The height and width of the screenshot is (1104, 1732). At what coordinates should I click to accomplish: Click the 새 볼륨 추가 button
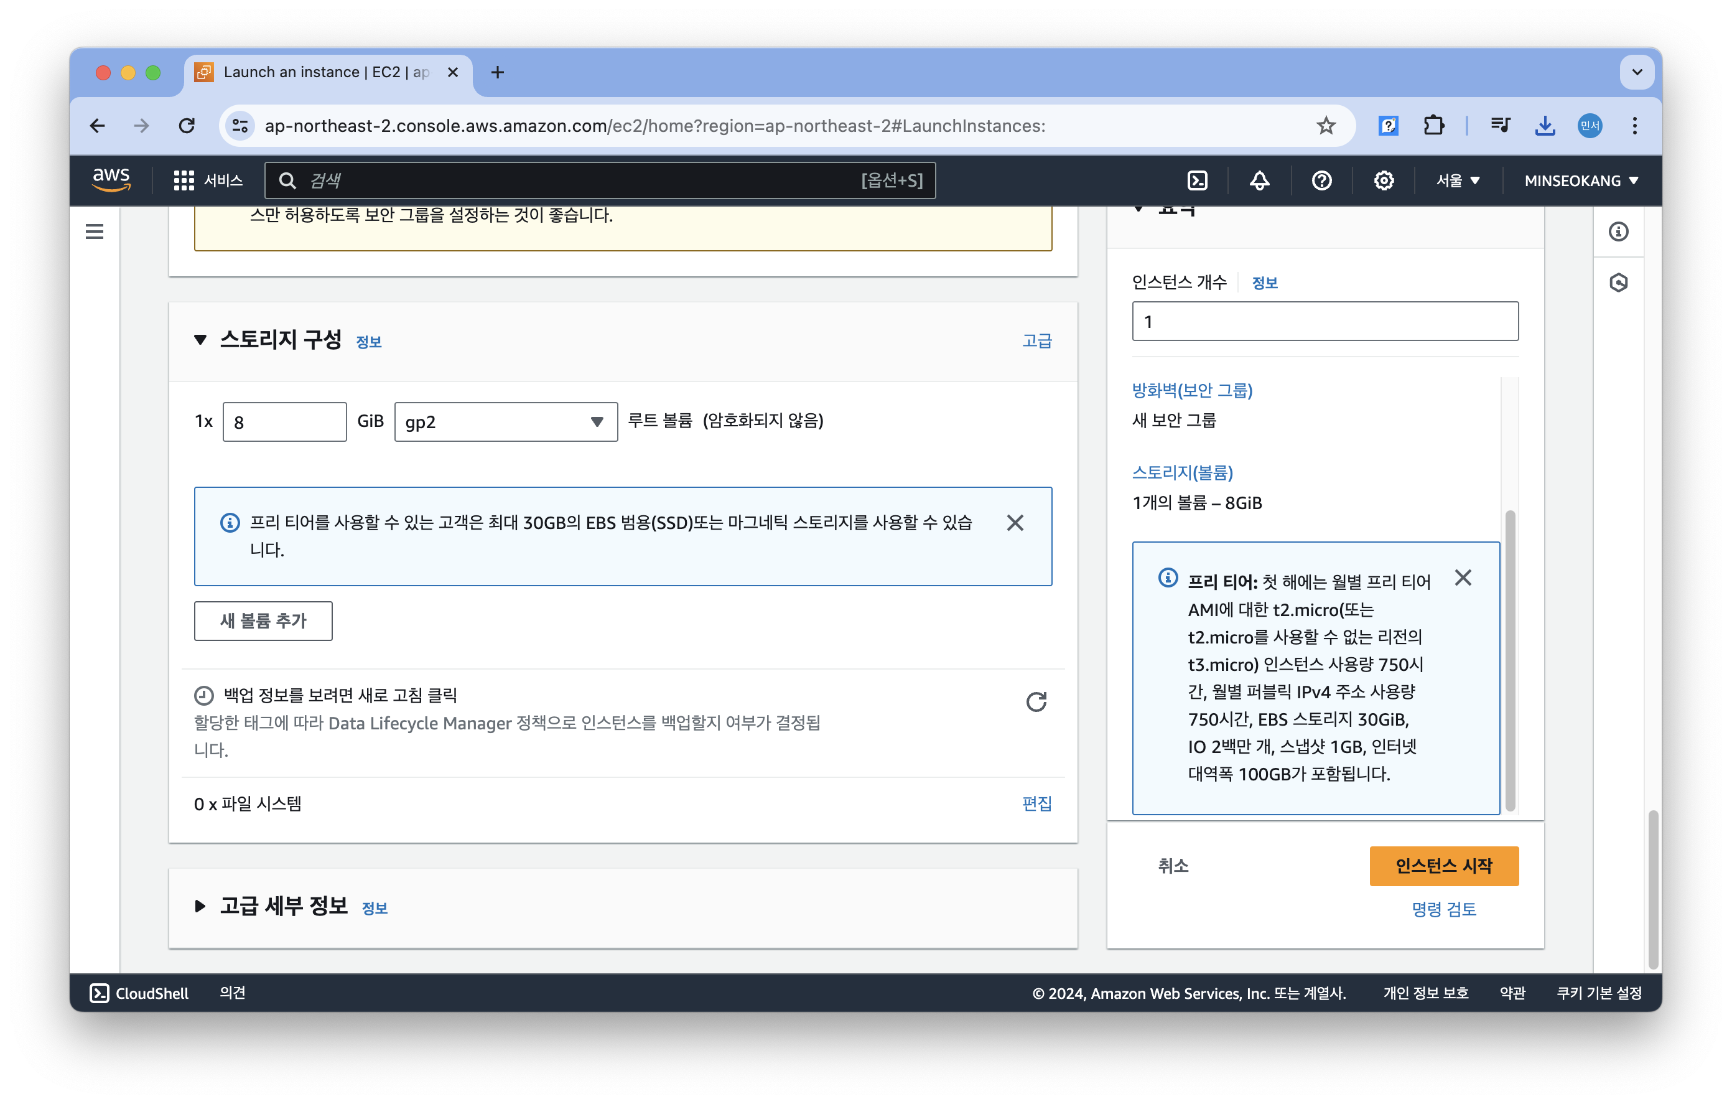click(263, 620)
